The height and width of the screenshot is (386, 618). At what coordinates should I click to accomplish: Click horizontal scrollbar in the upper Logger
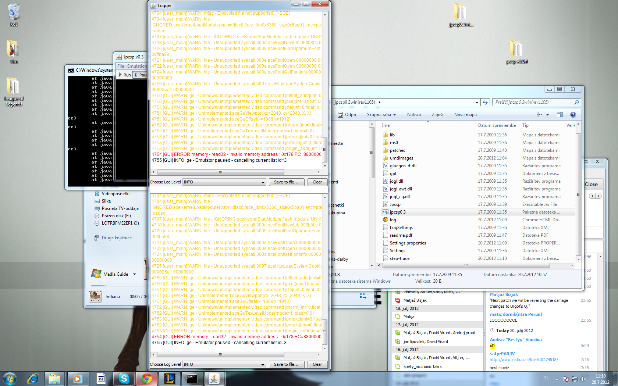221,172
